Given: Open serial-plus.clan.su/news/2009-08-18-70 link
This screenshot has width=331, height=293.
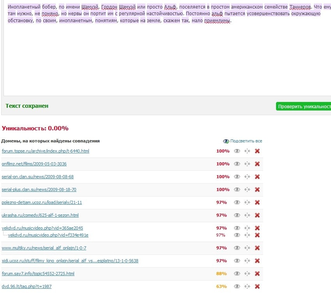Looking at the screenshot, I should pyautogui.click(x=39, y=189).
